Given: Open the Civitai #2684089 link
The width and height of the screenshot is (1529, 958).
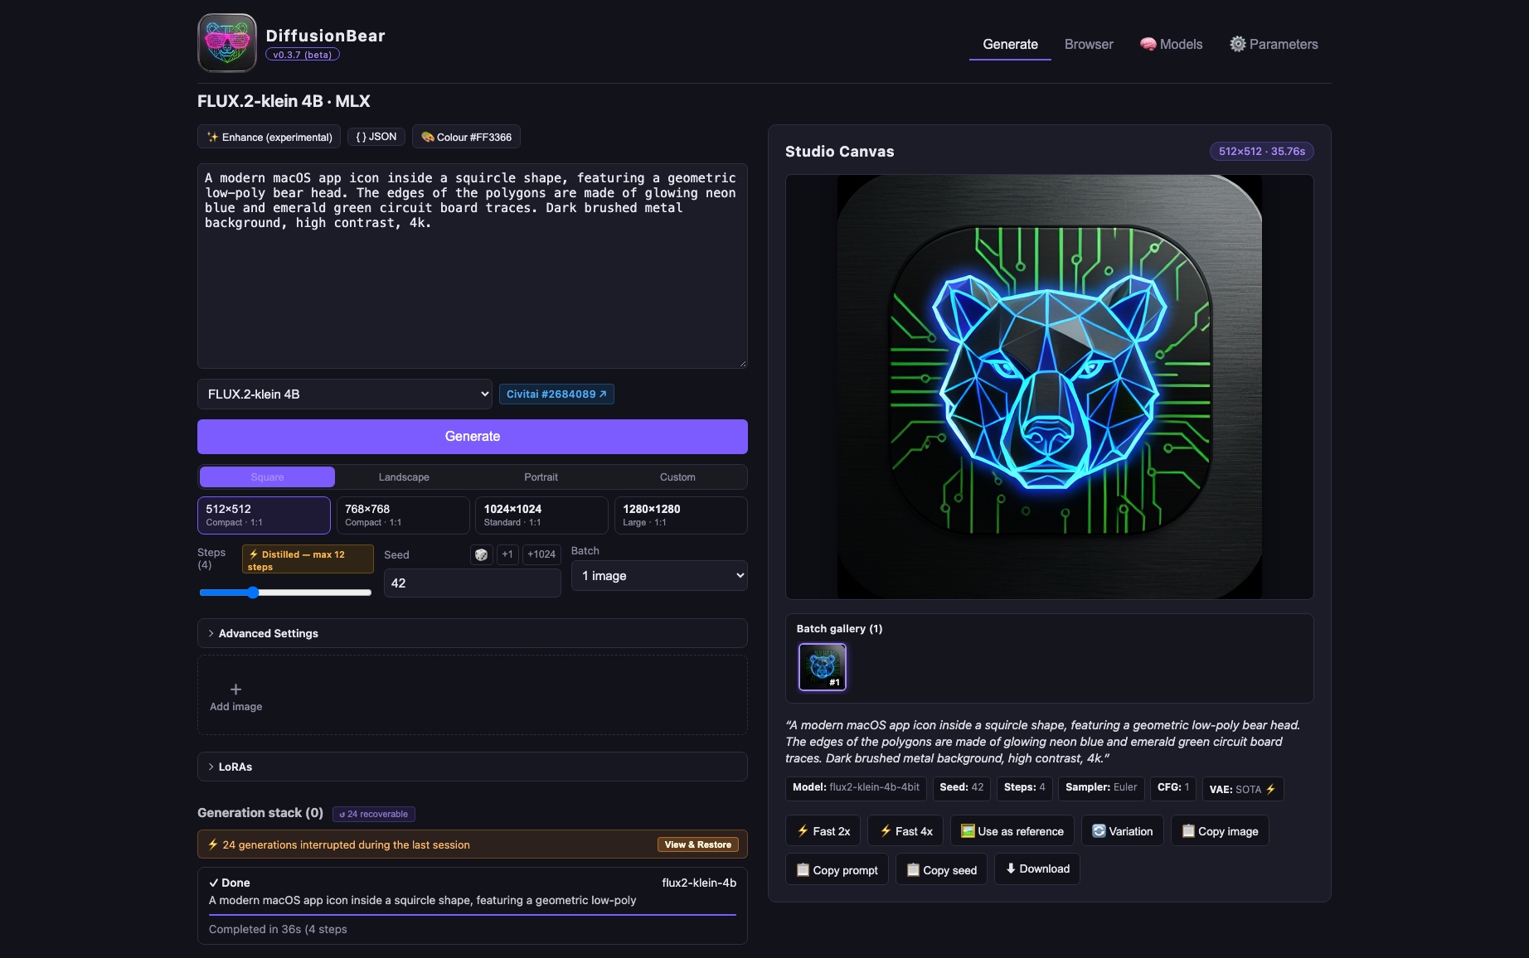Looking at the screenshot, I should tap(556, 394).
